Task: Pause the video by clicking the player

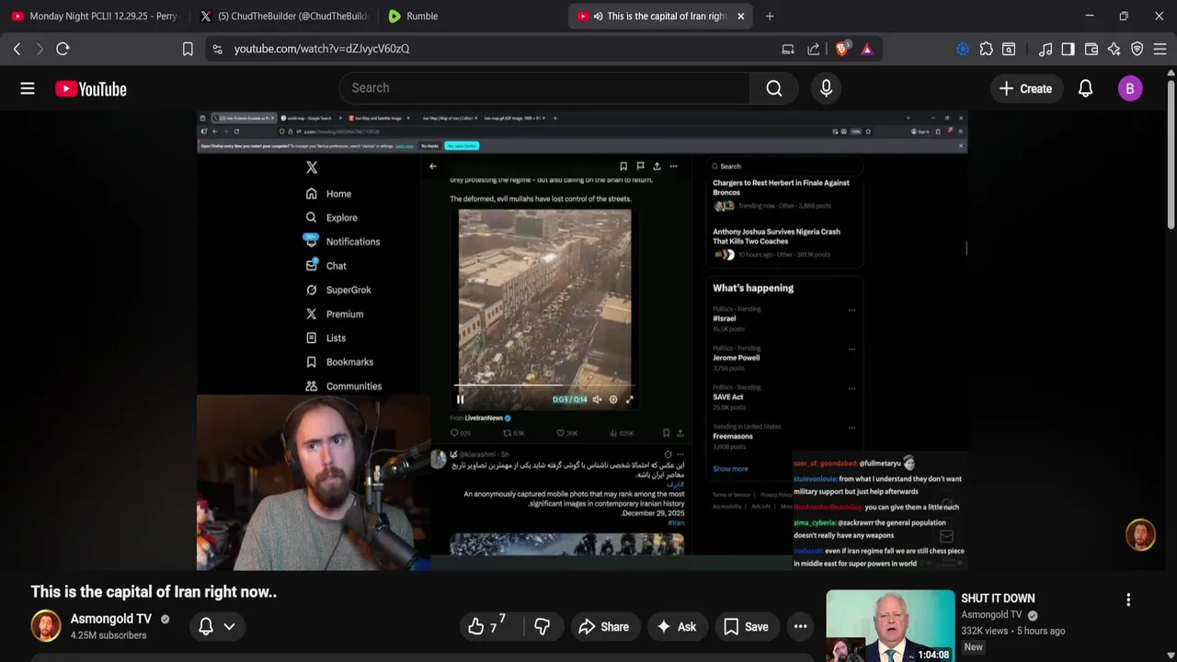Action: [581, 340]
